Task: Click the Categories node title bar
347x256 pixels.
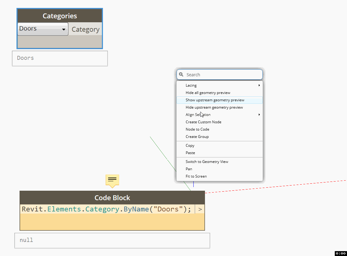Action: [x=60, y=15]
